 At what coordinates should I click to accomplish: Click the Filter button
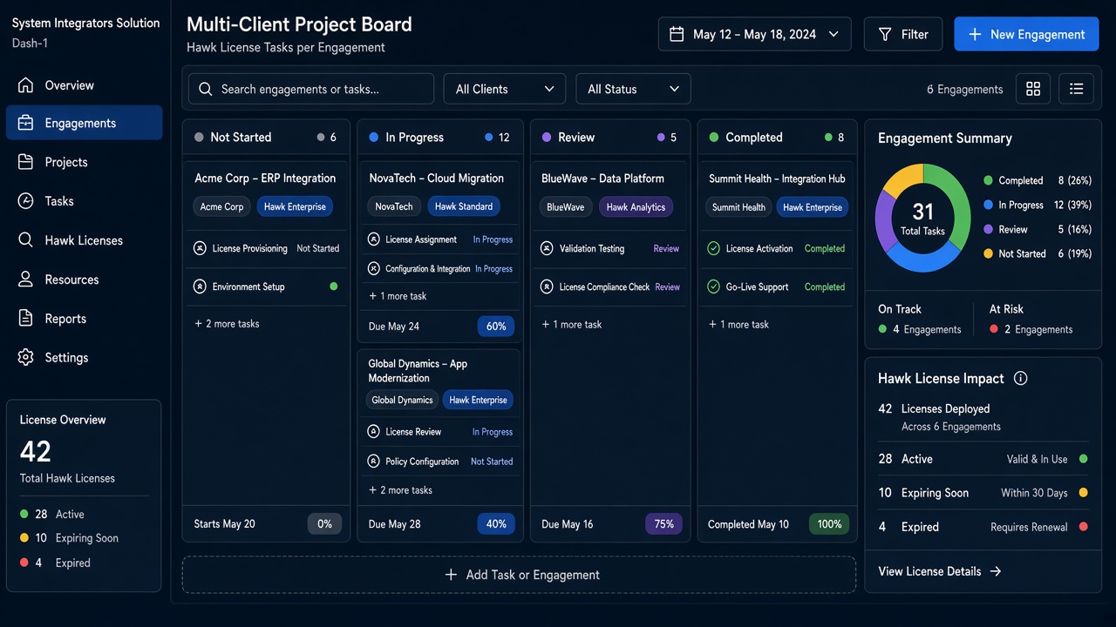coord(903,34)
